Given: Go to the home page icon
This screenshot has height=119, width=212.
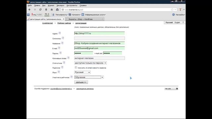Looking at the screenshot, I should pos(52,10).
